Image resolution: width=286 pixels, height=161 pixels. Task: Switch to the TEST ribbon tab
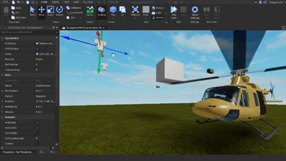(x=67, y=2)
